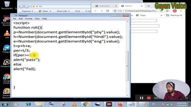Stop the screen recording
Viewport: 191px width, 107px height.
[x=149, y=98]
